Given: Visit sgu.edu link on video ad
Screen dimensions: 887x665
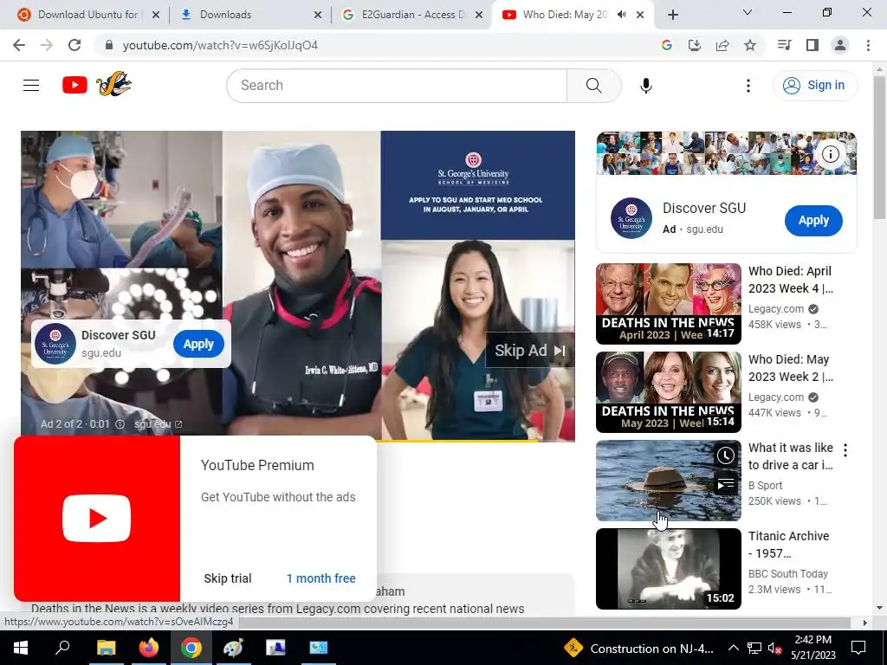Looking at the screenshot, I should [x=158, y=424].
